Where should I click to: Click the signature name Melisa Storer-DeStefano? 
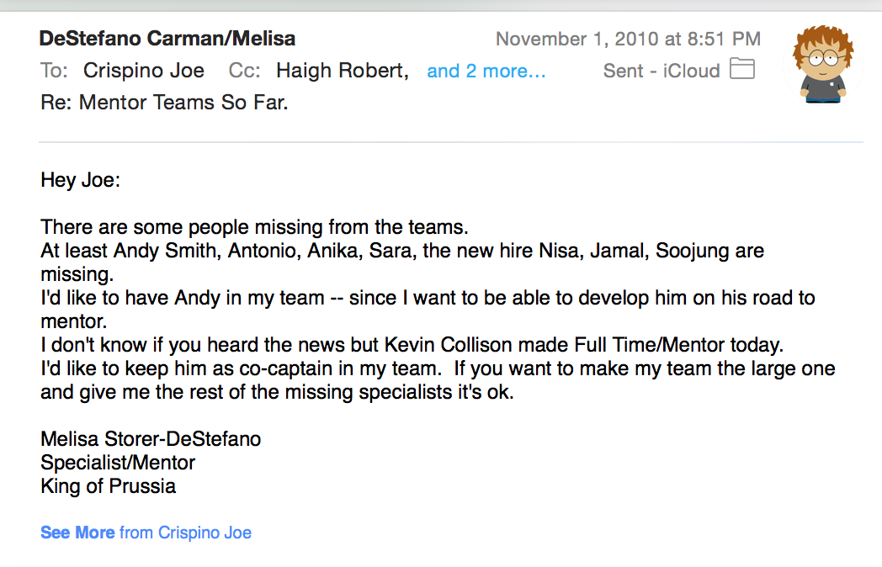tap(151, 439)
